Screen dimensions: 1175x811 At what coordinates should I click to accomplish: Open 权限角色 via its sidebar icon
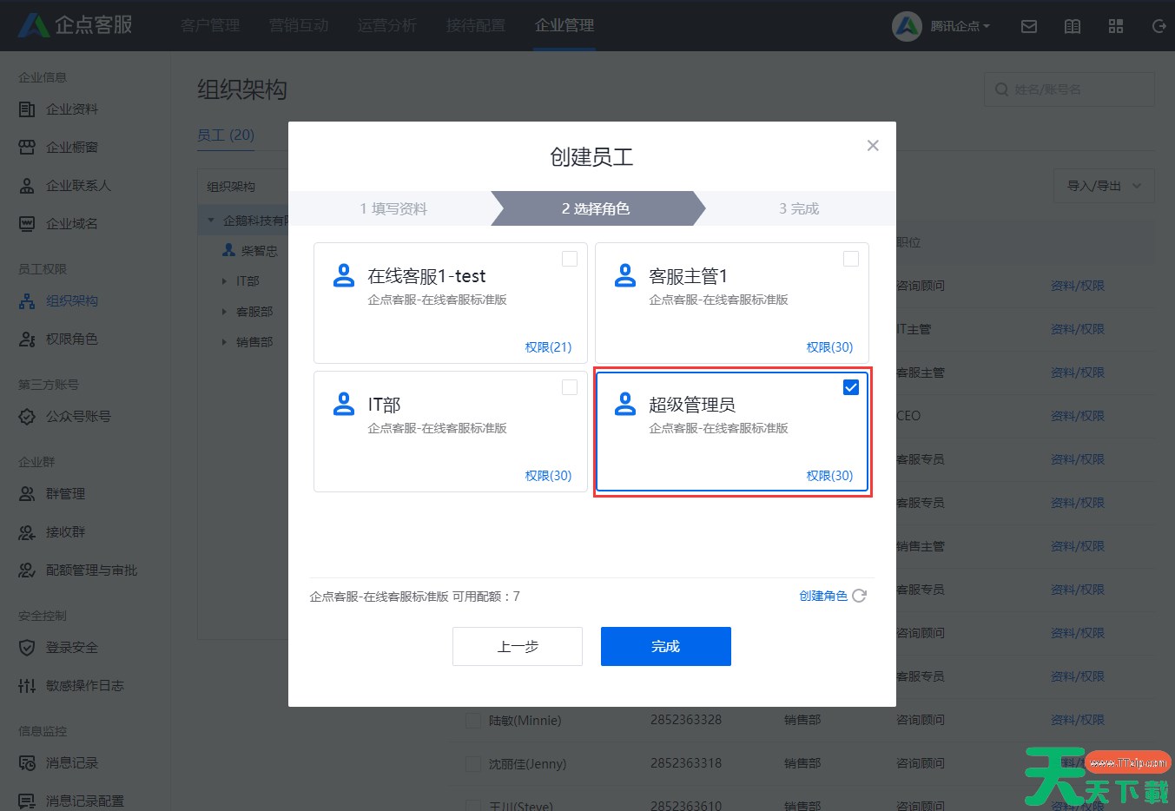27,340
